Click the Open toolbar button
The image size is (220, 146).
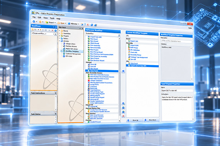coord(61,23)
